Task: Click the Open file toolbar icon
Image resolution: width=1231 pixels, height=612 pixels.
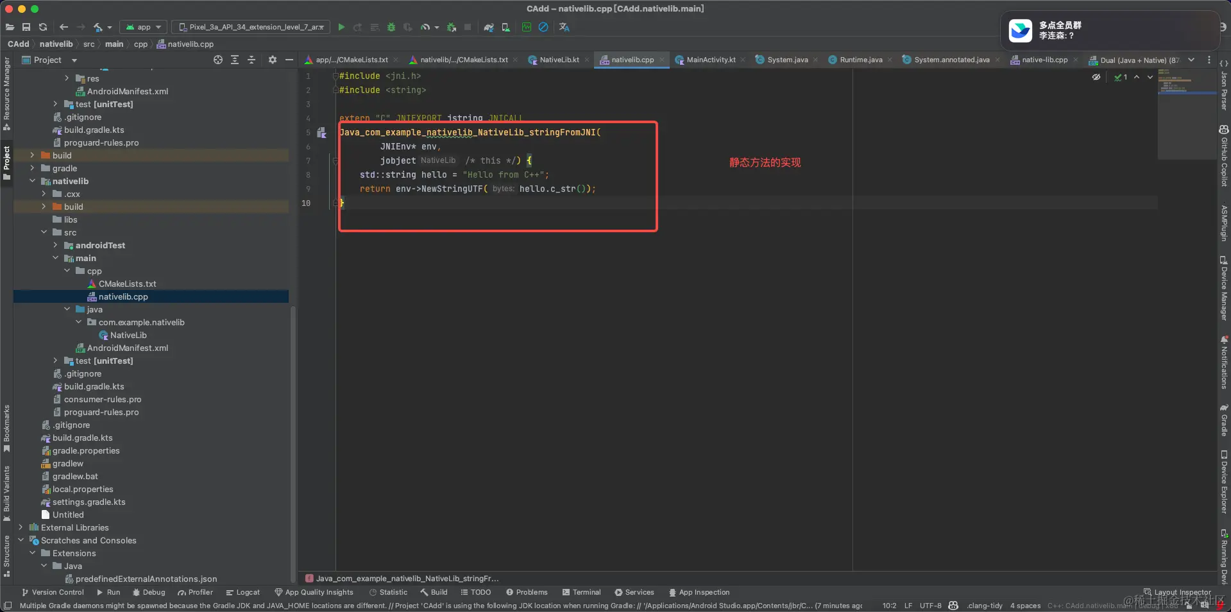Action: point(10,27)
